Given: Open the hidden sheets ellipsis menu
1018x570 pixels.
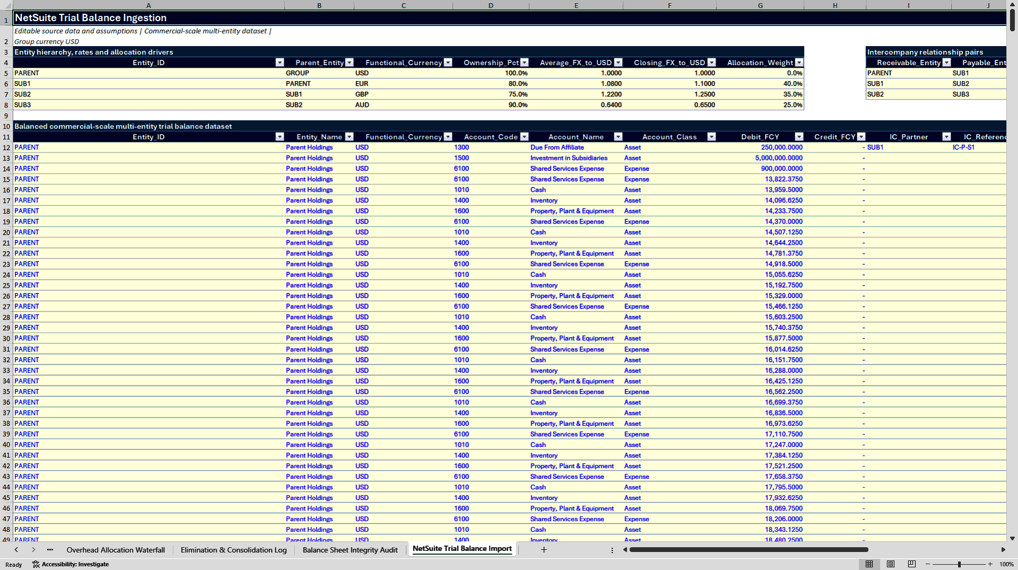Looking at the screenshot, I should (x=50, y=550).
